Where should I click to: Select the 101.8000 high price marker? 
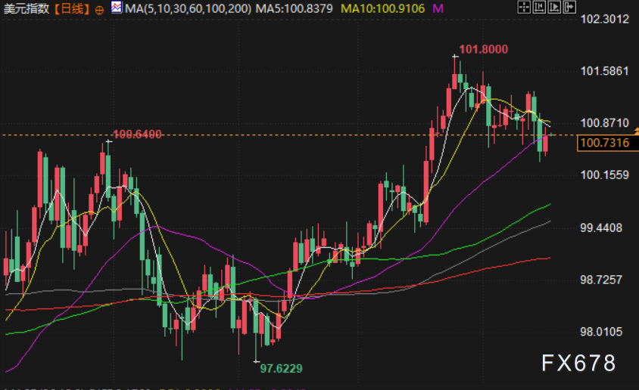(x=483, y=49)
